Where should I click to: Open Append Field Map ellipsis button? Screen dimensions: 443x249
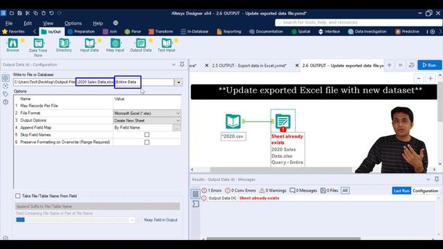pyautogui.click(x=177, y=127)
